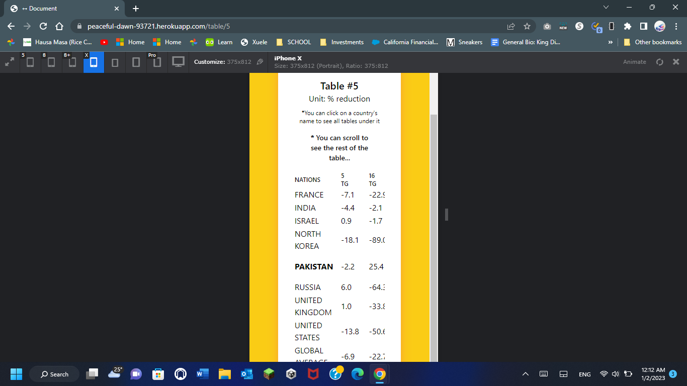Image resolution: width=687 pixels, height=386 pixels.
Task: Click NORTH KOREA in the table
Action: pyautogui.click(x=308, y=240)
